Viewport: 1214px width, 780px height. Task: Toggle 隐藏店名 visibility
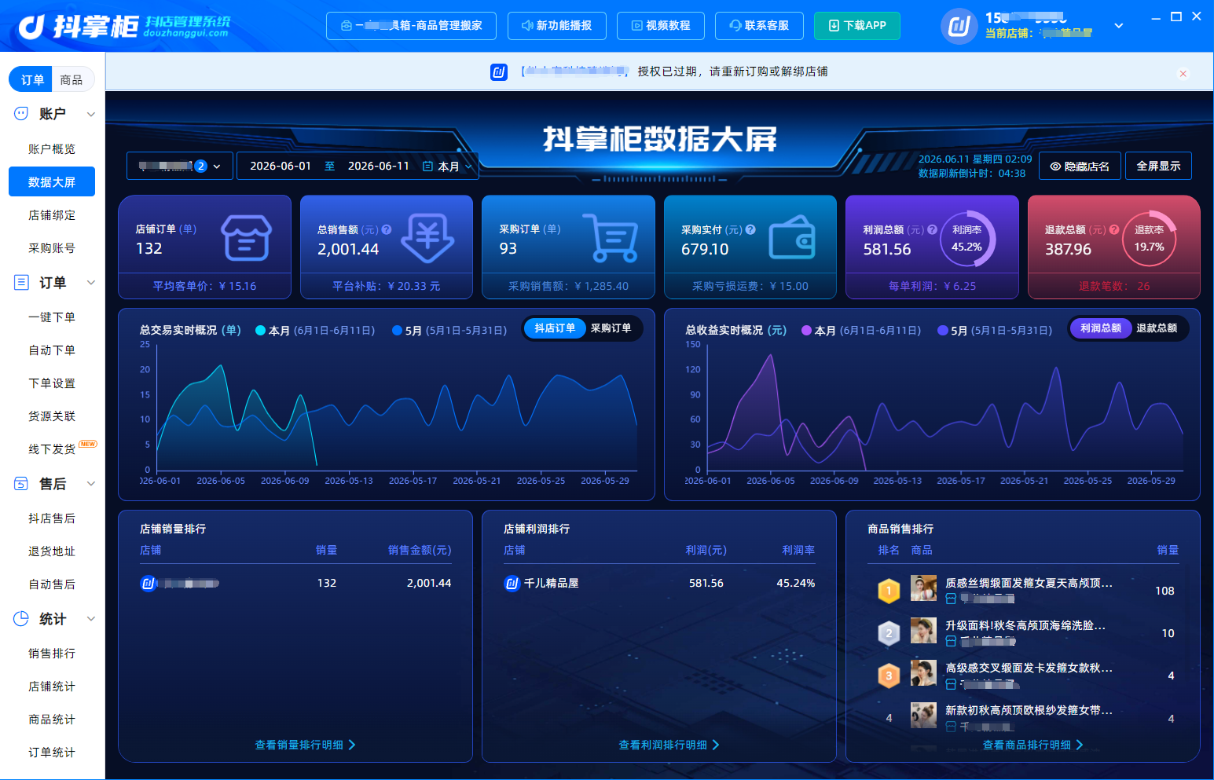pos(1080,167)
